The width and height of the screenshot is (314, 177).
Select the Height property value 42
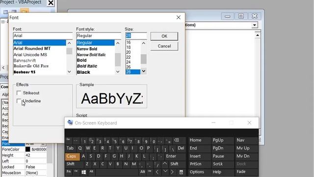(x=28, y=155)
